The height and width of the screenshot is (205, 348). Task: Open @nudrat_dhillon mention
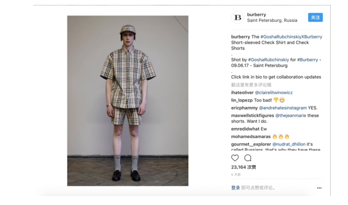pyautogui.click(x=289, y=144)
